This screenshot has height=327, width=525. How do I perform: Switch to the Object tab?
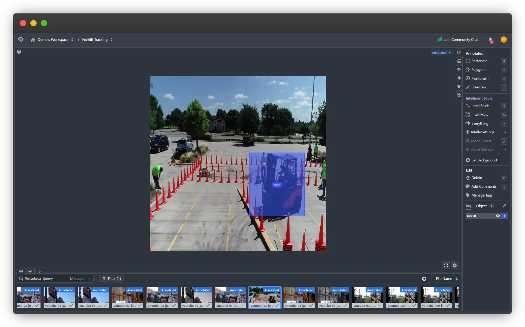click(481, 206)
